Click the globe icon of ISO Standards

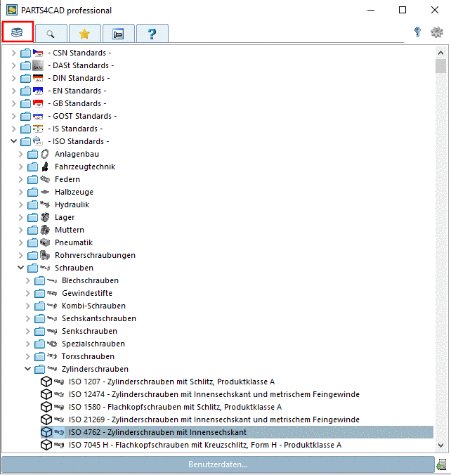[x=37, y=141]
